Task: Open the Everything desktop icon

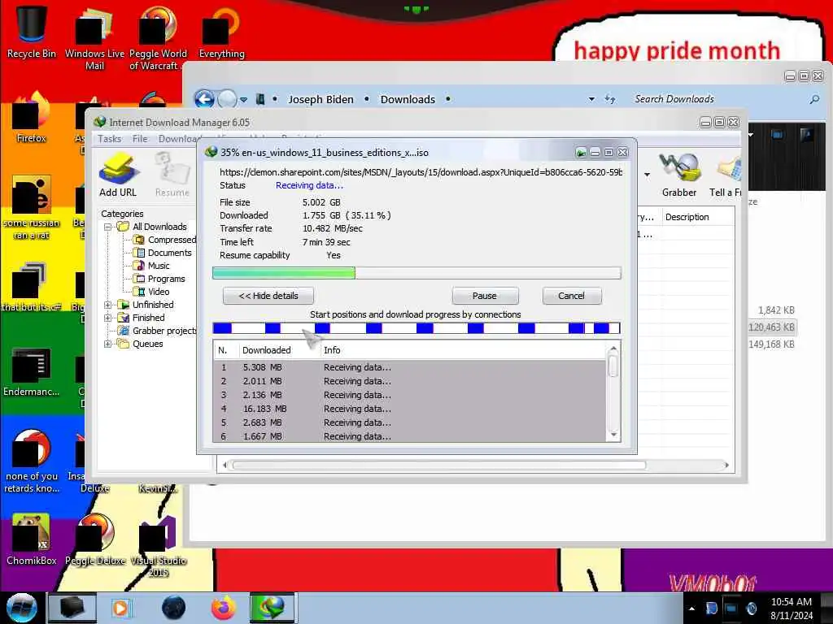Action: coord(221,32)
